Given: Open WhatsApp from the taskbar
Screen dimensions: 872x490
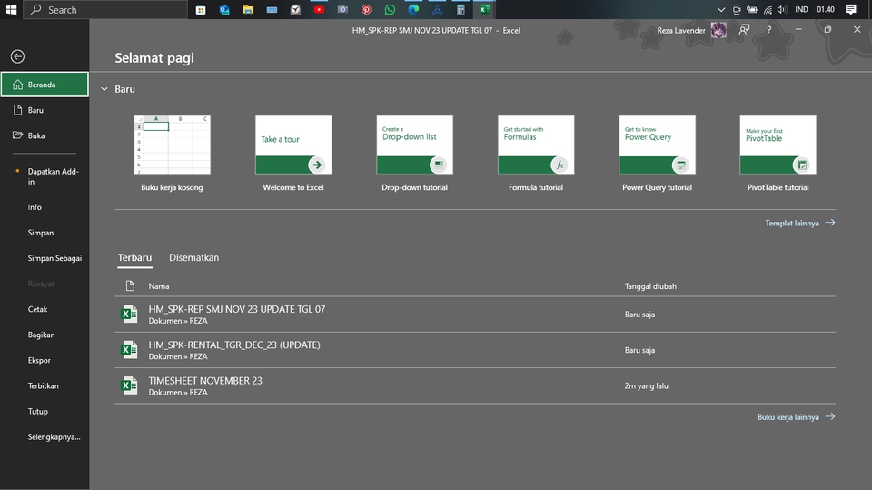Looking at the screenshot, I should (x=390, y=9).
